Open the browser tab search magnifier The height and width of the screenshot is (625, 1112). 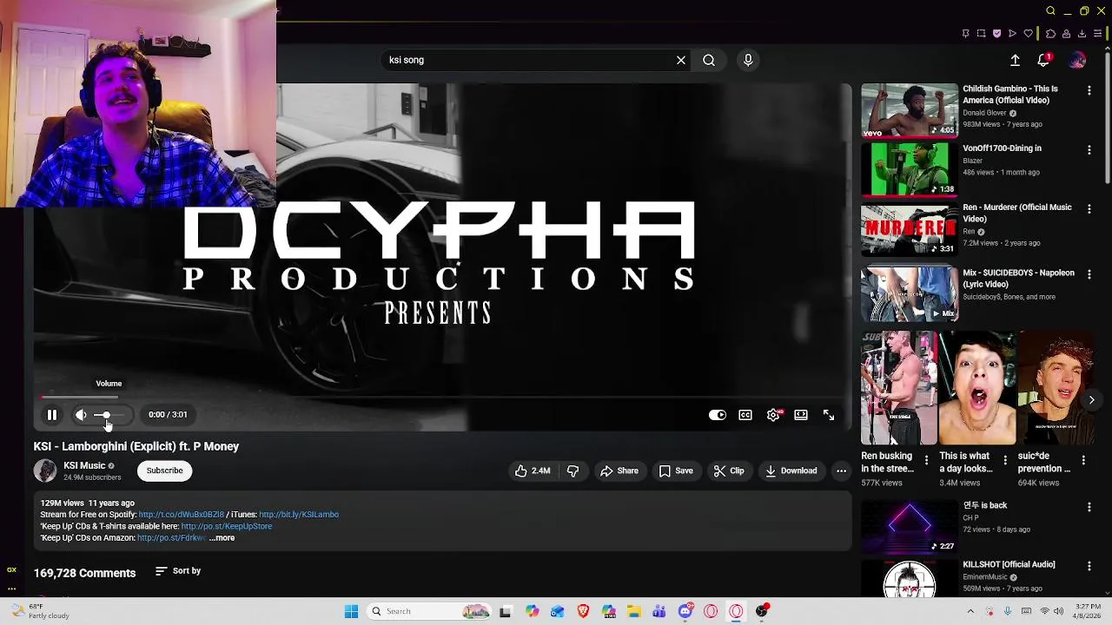(x=1050, y=11)
